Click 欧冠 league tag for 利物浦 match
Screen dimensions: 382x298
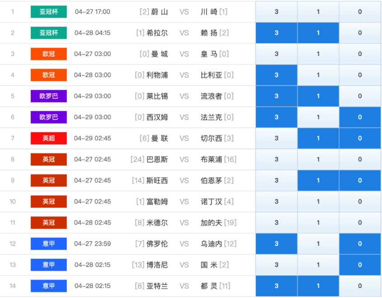point(49,75)
